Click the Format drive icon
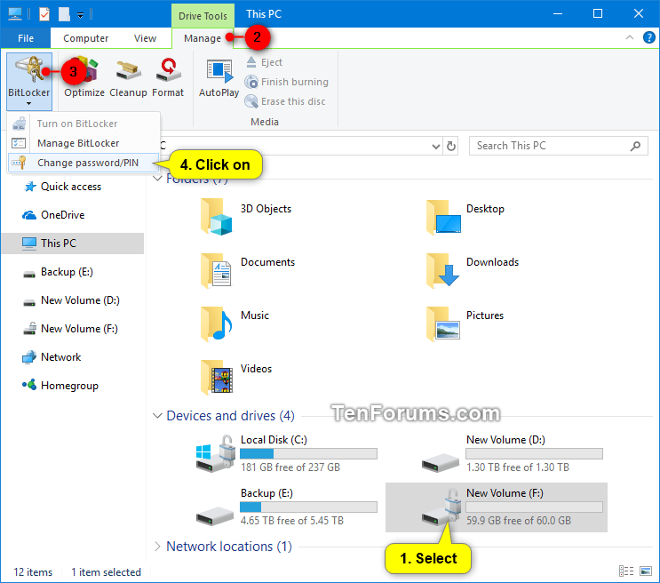The image size is (660, 583). tap(168, 77)
